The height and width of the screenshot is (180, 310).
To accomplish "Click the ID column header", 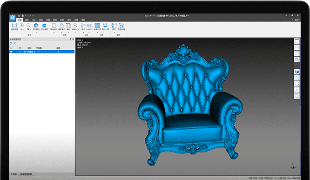I will click(x=20, y=48).
